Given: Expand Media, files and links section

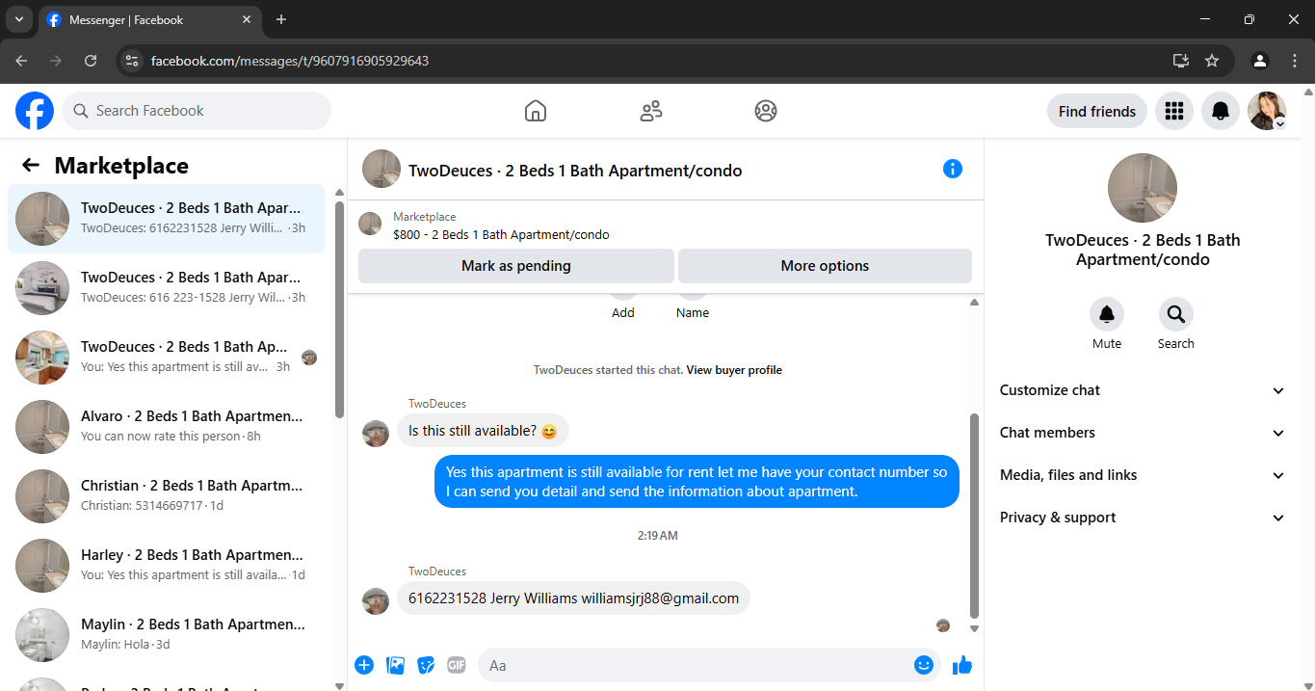Looking at the screenshot, I should click(x=1143, y=475).
